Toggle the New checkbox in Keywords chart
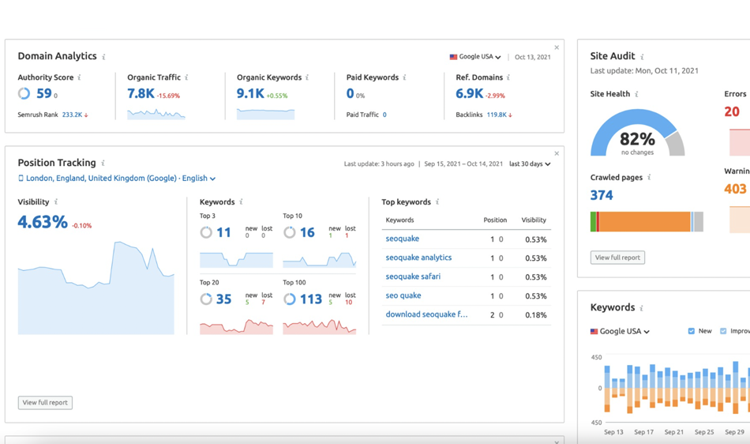 (x=691, y=331)
